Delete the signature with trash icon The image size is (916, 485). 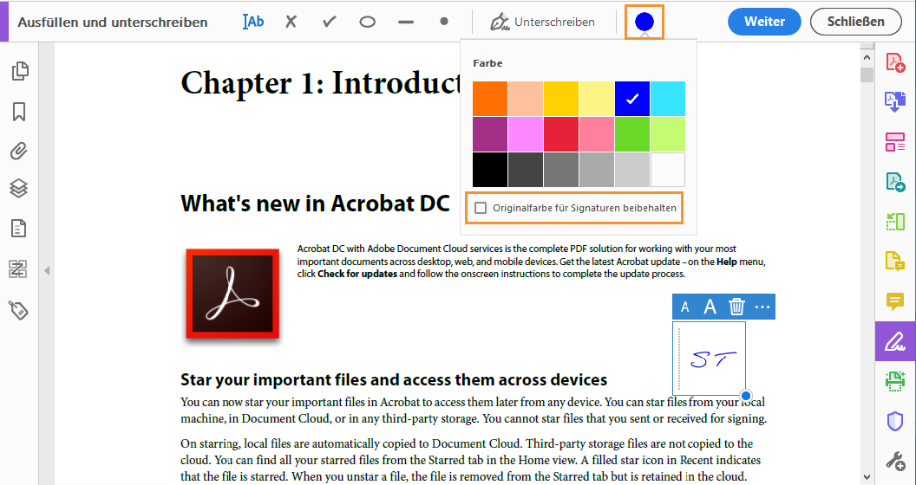(x=736, y=307)
